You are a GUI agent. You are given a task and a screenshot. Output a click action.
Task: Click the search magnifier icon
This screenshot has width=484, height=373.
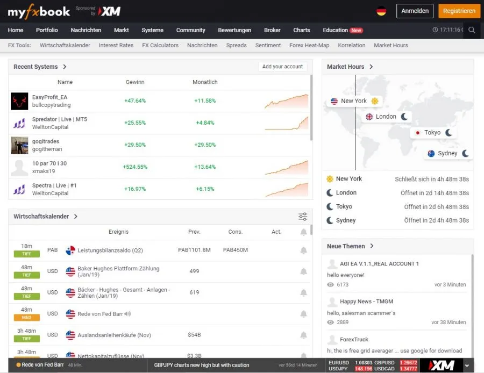(x=472, y=30)
